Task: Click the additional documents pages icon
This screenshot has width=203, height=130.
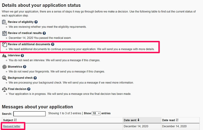Action: pyautogui.click(x=4, y=44)
